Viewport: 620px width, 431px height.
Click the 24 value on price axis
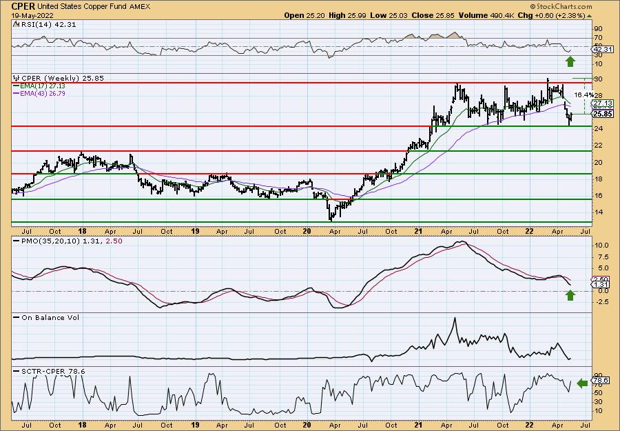click(598, 129)
